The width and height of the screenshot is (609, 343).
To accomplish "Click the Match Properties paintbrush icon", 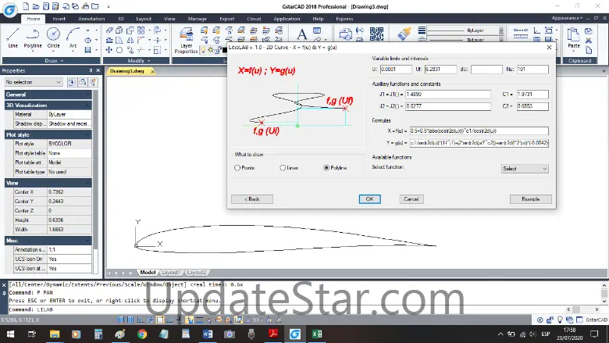I will click(404, 34).
